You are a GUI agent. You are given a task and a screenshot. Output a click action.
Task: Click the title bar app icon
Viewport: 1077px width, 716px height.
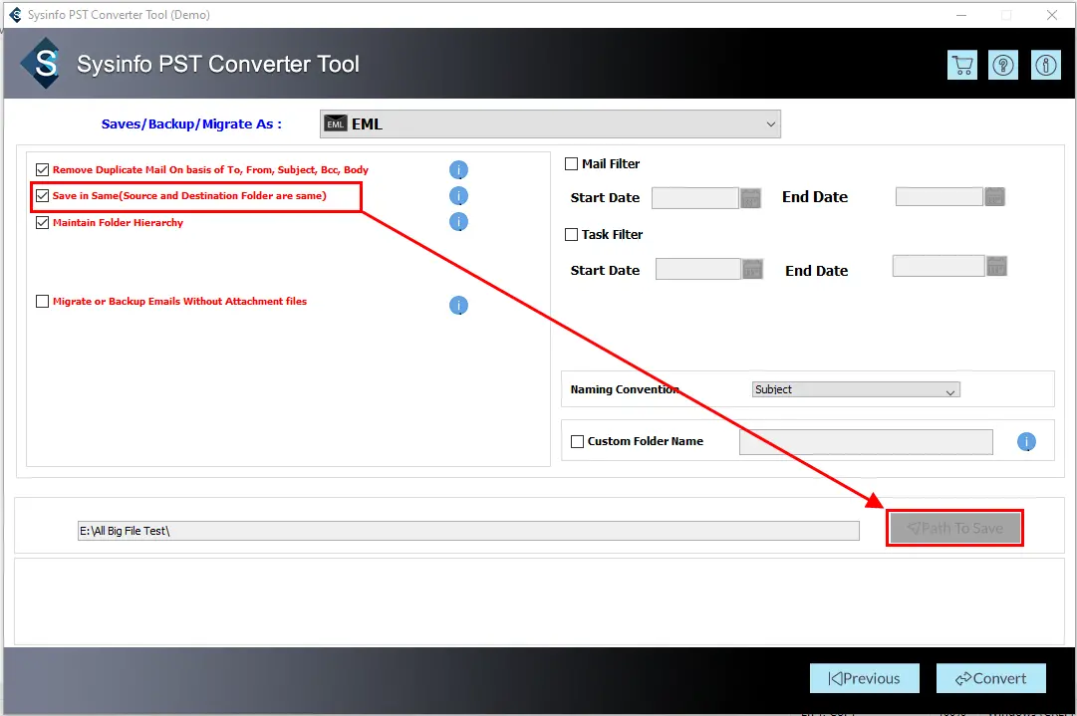tap(15, 14)
